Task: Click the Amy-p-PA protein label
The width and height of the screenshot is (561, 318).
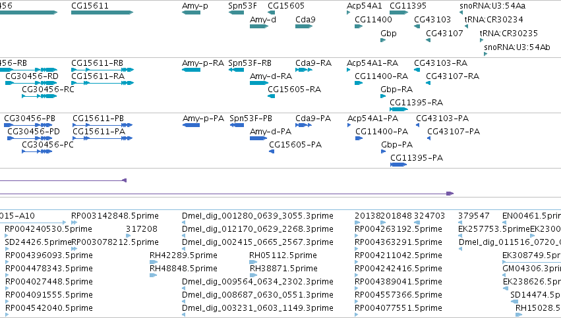Action: coord(203,119)
